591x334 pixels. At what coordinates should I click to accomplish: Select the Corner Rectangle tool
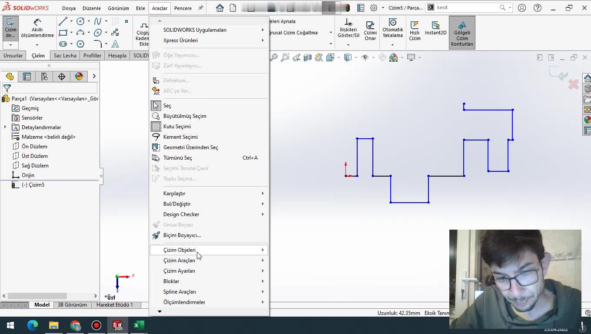click(x=63, y=33)
